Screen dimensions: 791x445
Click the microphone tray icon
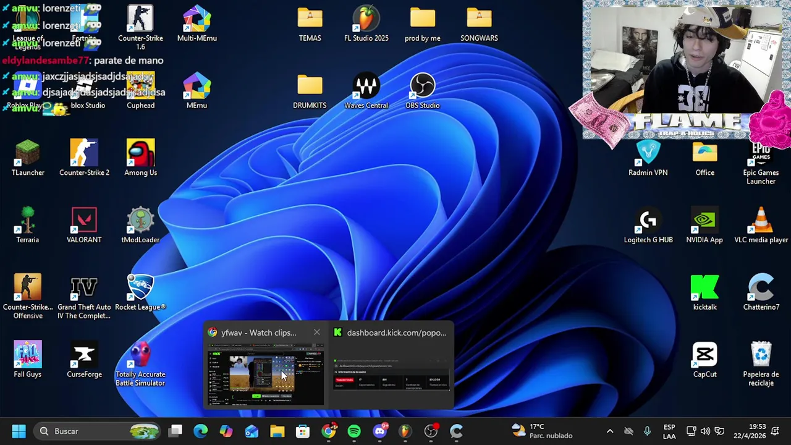pos(647,431)
